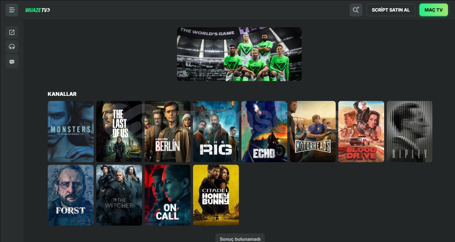The width and height of the screenshot is (455, 242).
Task: Select the Monsters channel poster
Action: (x=71, y=131)
